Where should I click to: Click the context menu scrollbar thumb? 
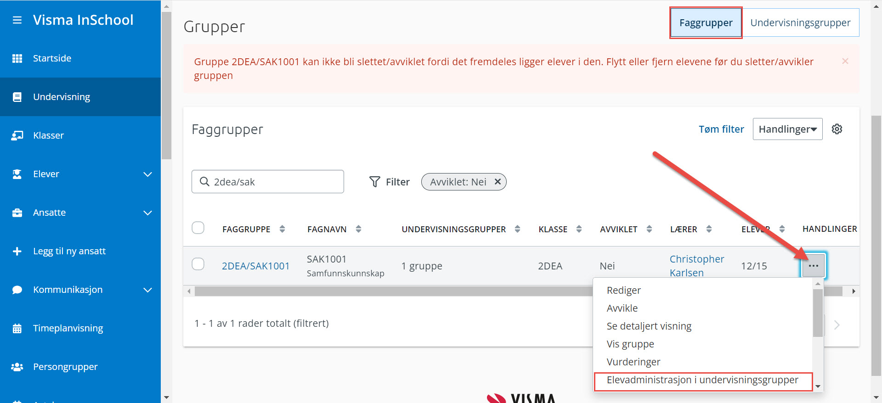pyautogui.click(x=818, y=313)
